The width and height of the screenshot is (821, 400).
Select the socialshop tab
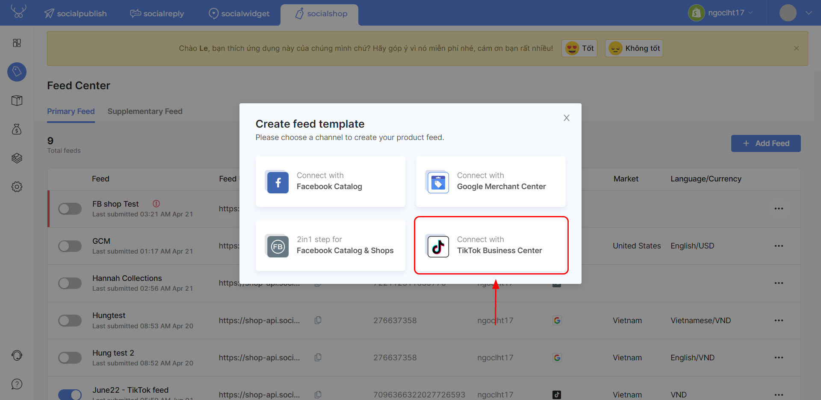[319, 15]
